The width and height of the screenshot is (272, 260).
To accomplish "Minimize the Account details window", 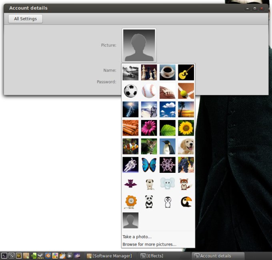I will (x=247, y=8).
